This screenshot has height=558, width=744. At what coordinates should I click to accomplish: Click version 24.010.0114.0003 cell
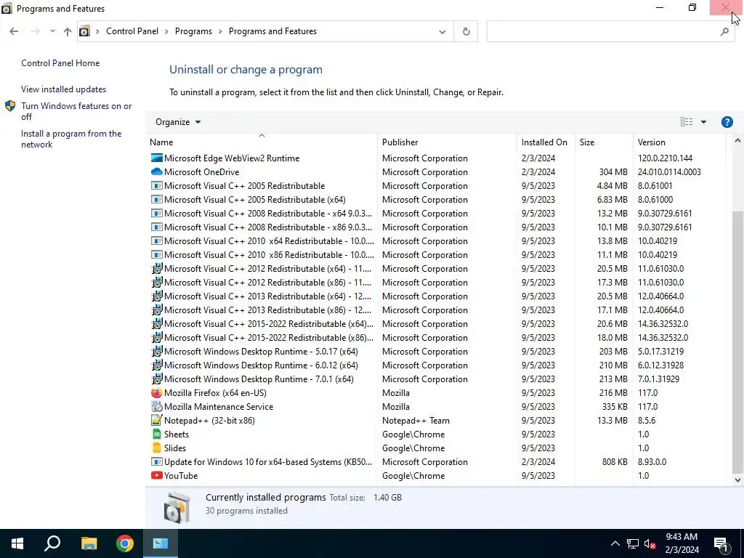pos(669,171)
